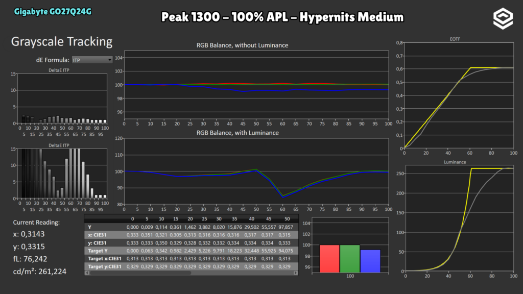Select the 'y: CIE31' row header
Viewport: 523px width, 294px height.
click(97, 243)
